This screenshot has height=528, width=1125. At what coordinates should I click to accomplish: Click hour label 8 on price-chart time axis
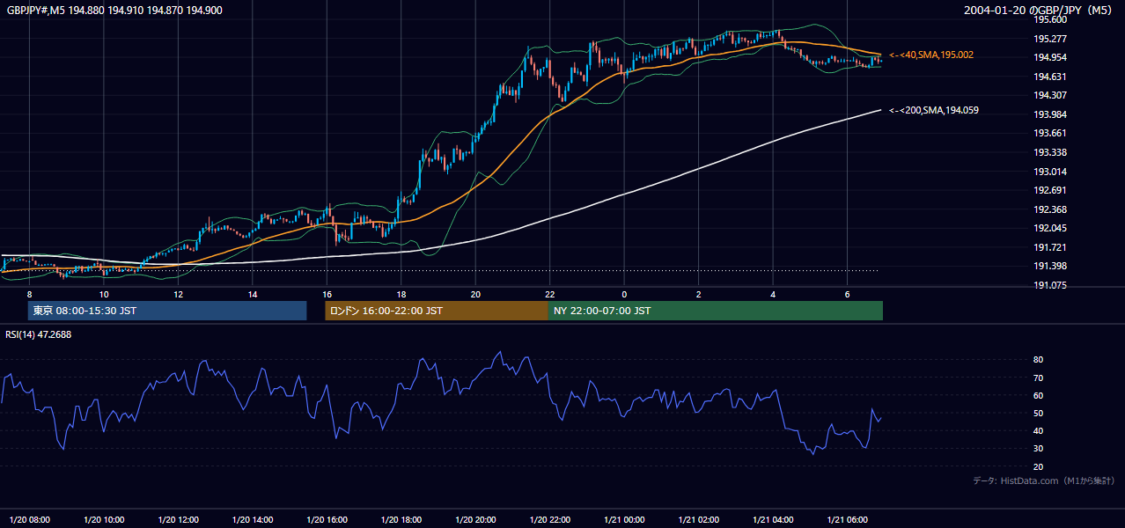30,294
